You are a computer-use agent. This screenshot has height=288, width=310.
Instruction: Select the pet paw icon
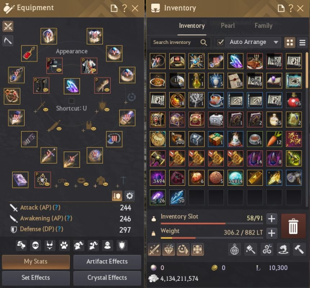(64, 245)
